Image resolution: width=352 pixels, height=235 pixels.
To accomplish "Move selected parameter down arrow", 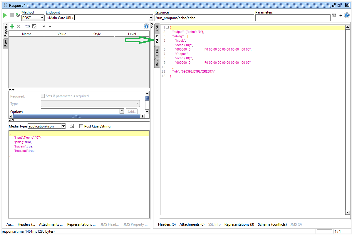I will coord(43,26).
